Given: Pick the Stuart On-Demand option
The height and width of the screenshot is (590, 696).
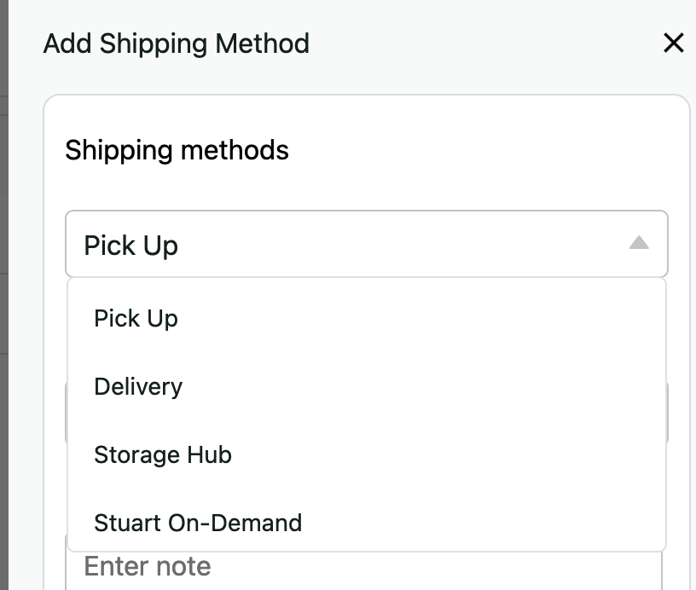Looking at the screenshot, I should (198, 523).
